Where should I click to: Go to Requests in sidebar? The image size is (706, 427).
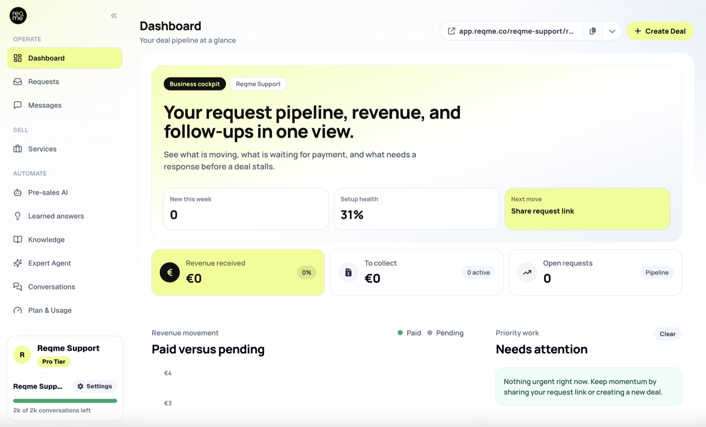[x=65, y=82]
